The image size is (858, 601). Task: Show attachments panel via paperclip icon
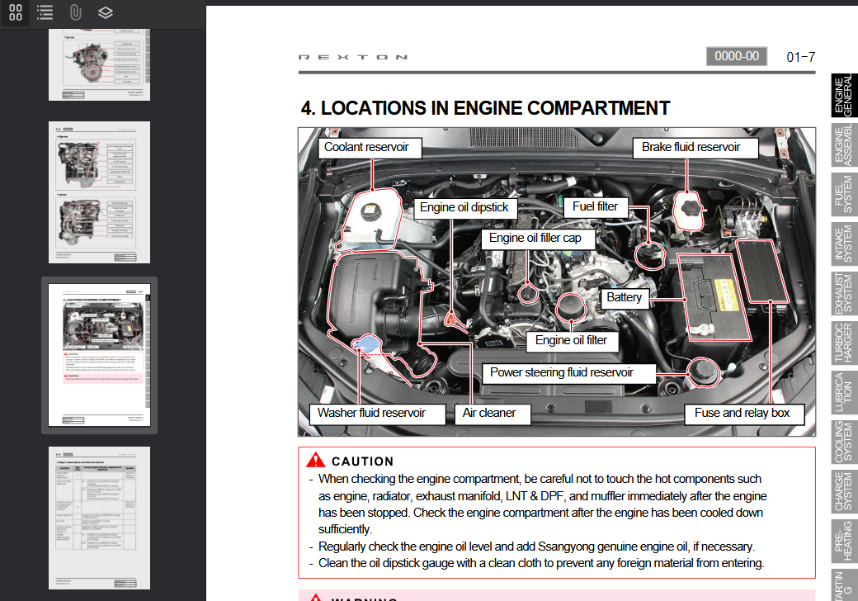click(76, 12)
